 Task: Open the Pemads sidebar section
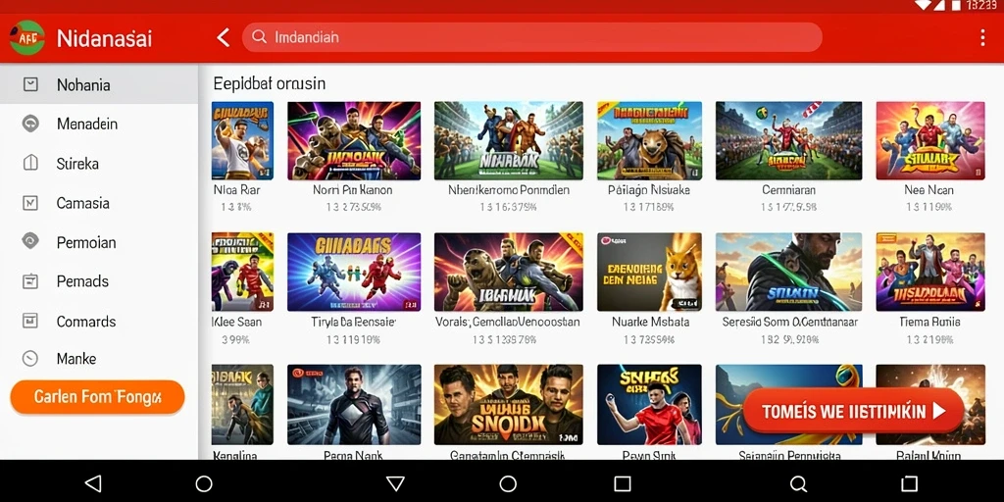(x=99, y=281)
